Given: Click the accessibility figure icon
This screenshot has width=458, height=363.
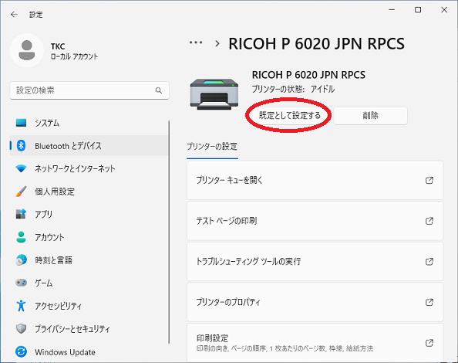Looking at the screenshot, I should [21, 306].
